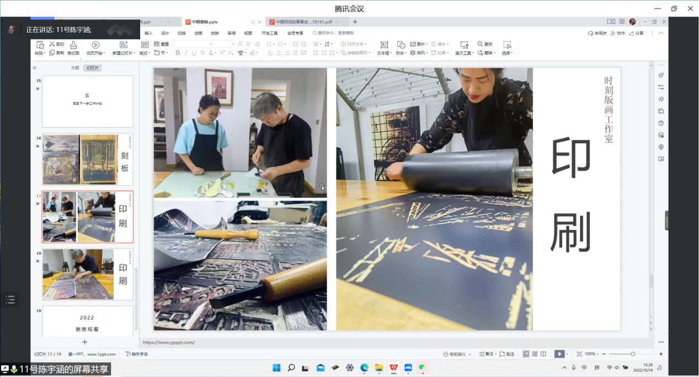Click the slideshow play button in status bar
The width and height of the screenshot is (699, 377).
click(x=559, y=354)
